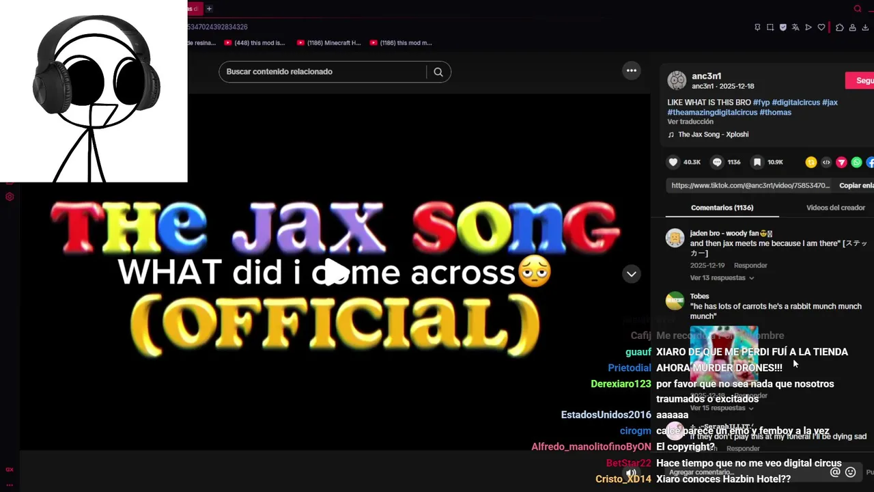
Task: Open the snapshot crop tool icon
Action: pyautogui.click(x=770, y=27)
